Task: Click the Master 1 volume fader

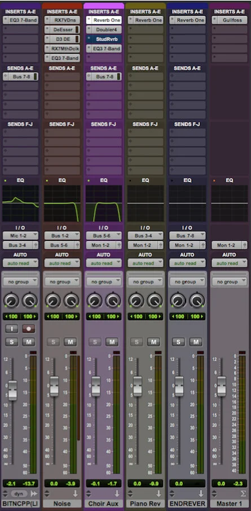Action: pyautogui.click(x=222, y=386)
